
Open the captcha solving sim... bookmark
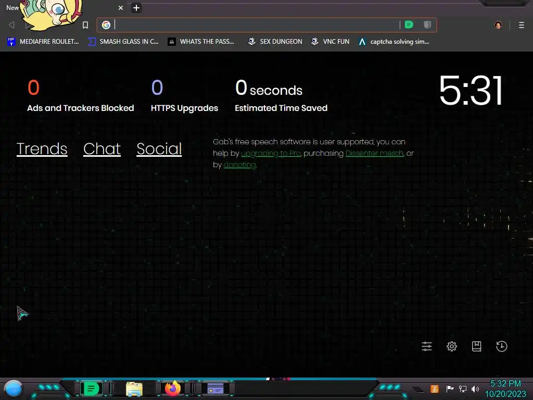(x=394, y=42)
